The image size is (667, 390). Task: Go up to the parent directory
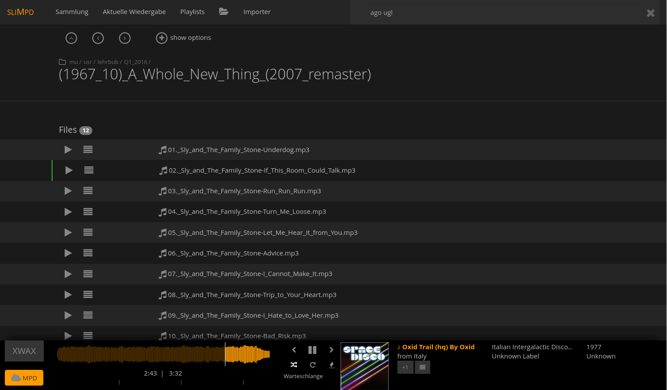pyautogui.click(x=71, y=38)
